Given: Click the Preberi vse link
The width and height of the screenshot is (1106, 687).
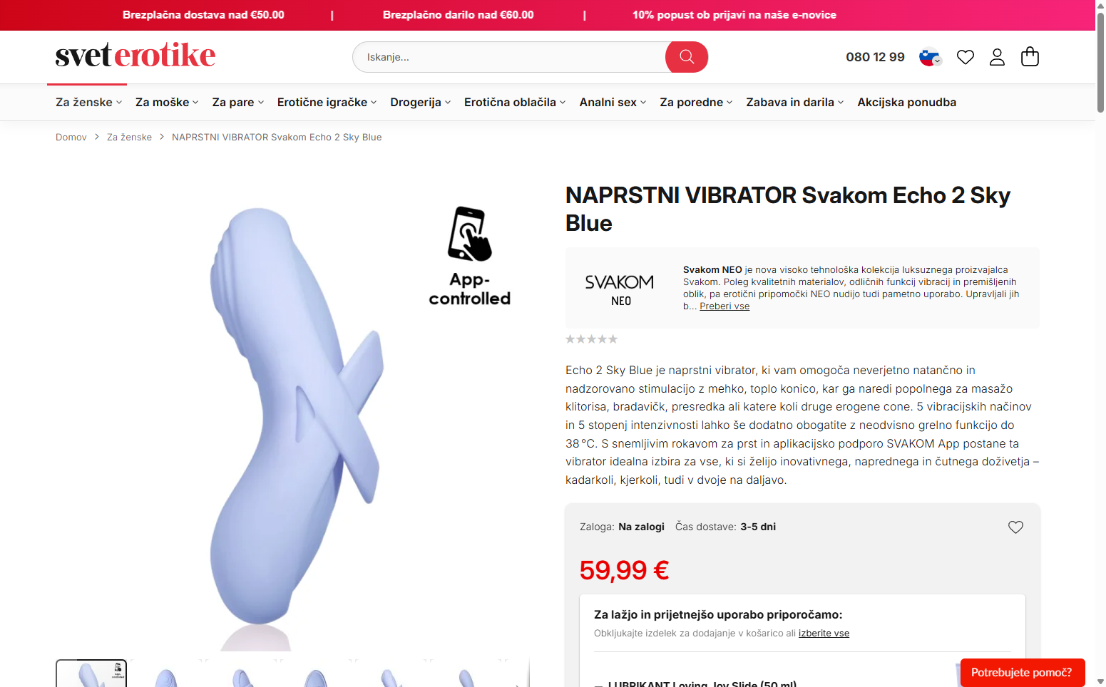Looking at the screenshot, I should (724, 306).
